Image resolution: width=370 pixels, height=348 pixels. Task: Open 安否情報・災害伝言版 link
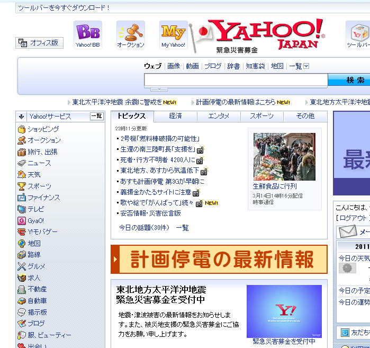click(150, 213)
